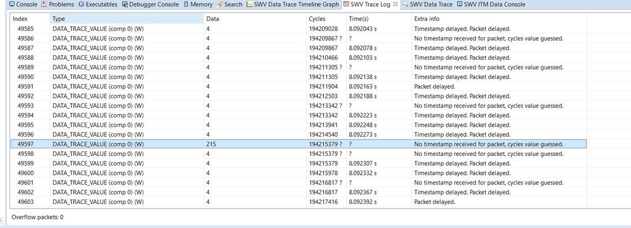Open the Search tab
Image resolution: width=631 pixels, height=228 pixels.
coord(229,4)
